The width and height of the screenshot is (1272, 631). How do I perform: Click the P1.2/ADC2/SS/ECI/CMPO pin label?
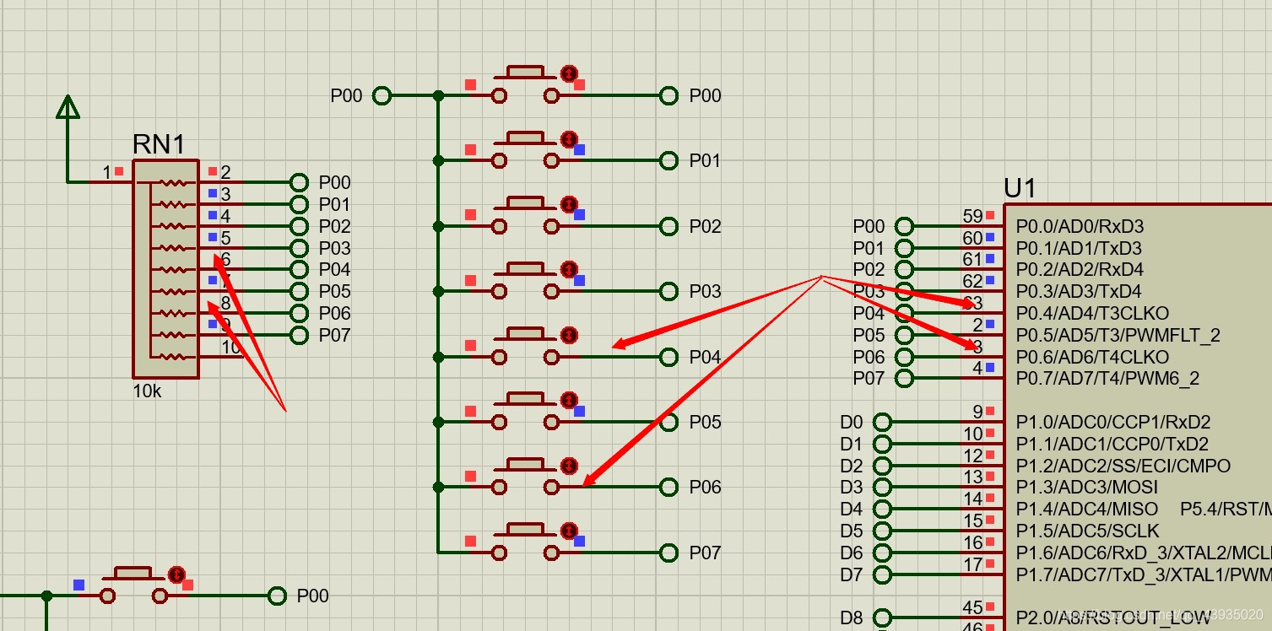click(x=1123, y=466)
